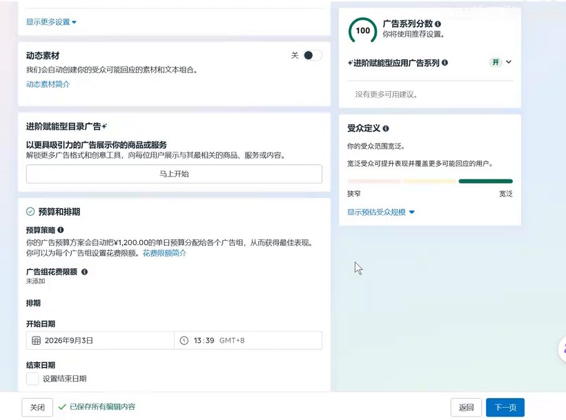566x420 pixels.
Task: Click the calendar icon in 开始日期 field
Action: [36, 340]
